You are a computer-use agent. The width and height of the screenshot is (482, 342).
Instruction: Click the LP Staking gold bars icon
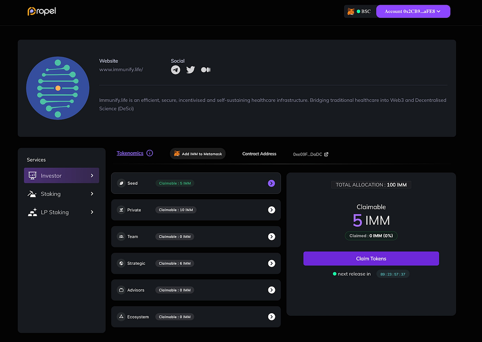click(x=32, y=212)
